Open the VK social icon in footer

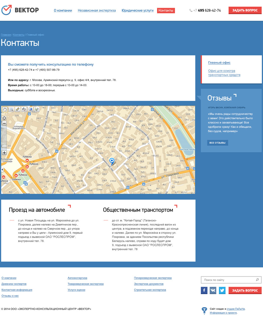[x=213, y=290]
